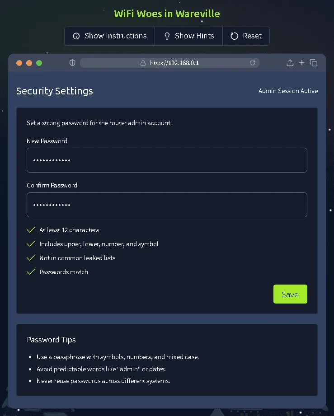
Task: Click the circular arrow icon beside Reset
Action: [x=234, y=36]
